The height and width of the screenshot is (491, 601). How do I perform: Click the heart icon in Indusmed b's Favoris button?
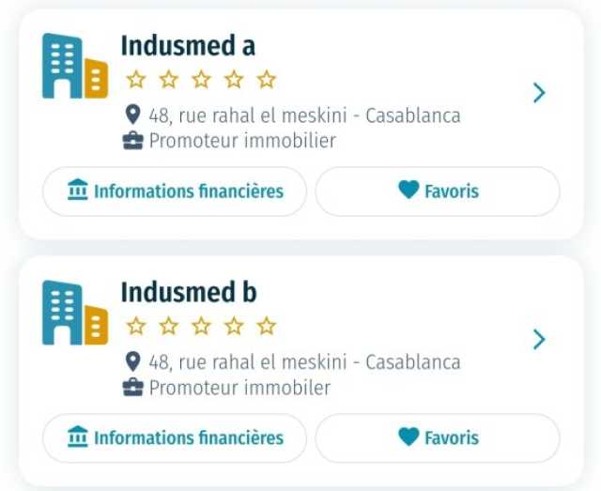[409, 437]
